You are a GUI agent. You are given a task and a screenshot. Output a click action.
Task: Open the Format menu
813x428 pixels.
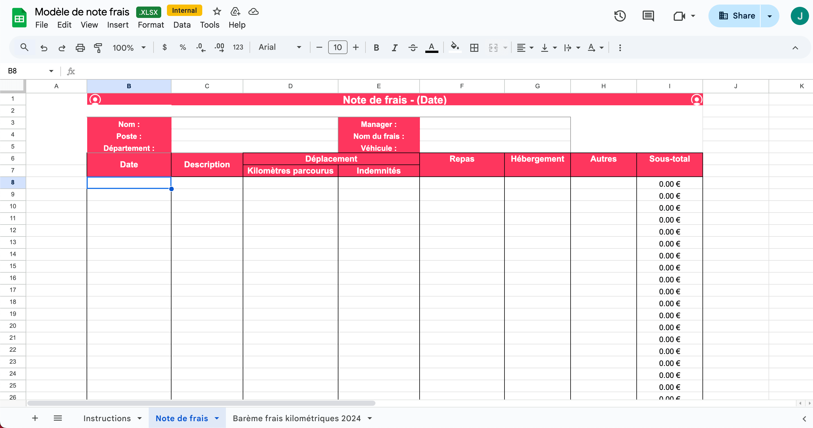coord(150,25)
